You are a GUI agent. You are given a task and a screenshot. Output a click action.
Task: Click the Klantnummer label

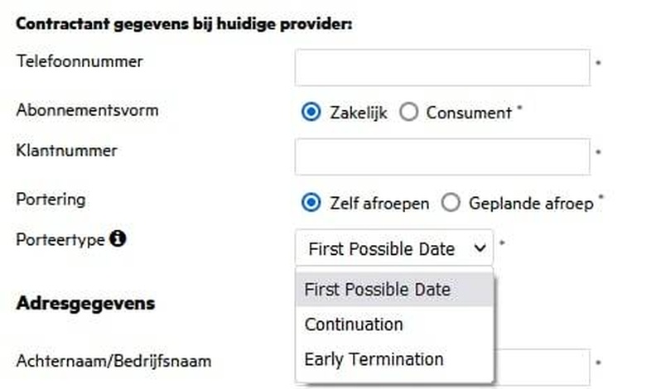(x=66, y=151)
